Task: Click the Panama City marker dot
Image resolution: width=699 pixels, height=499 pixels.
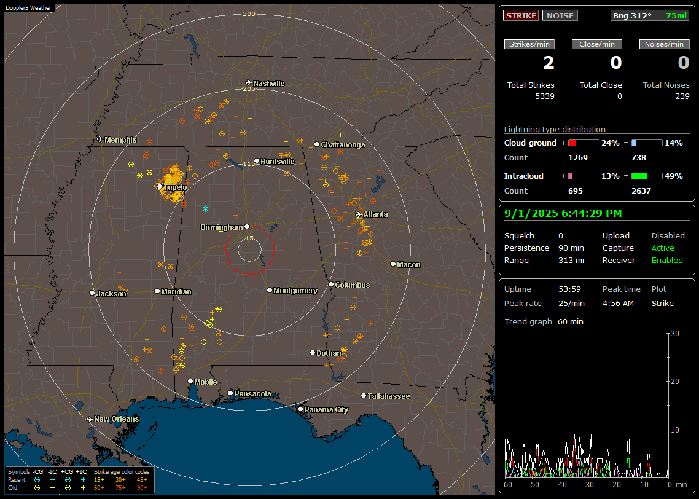Action: 300,409
